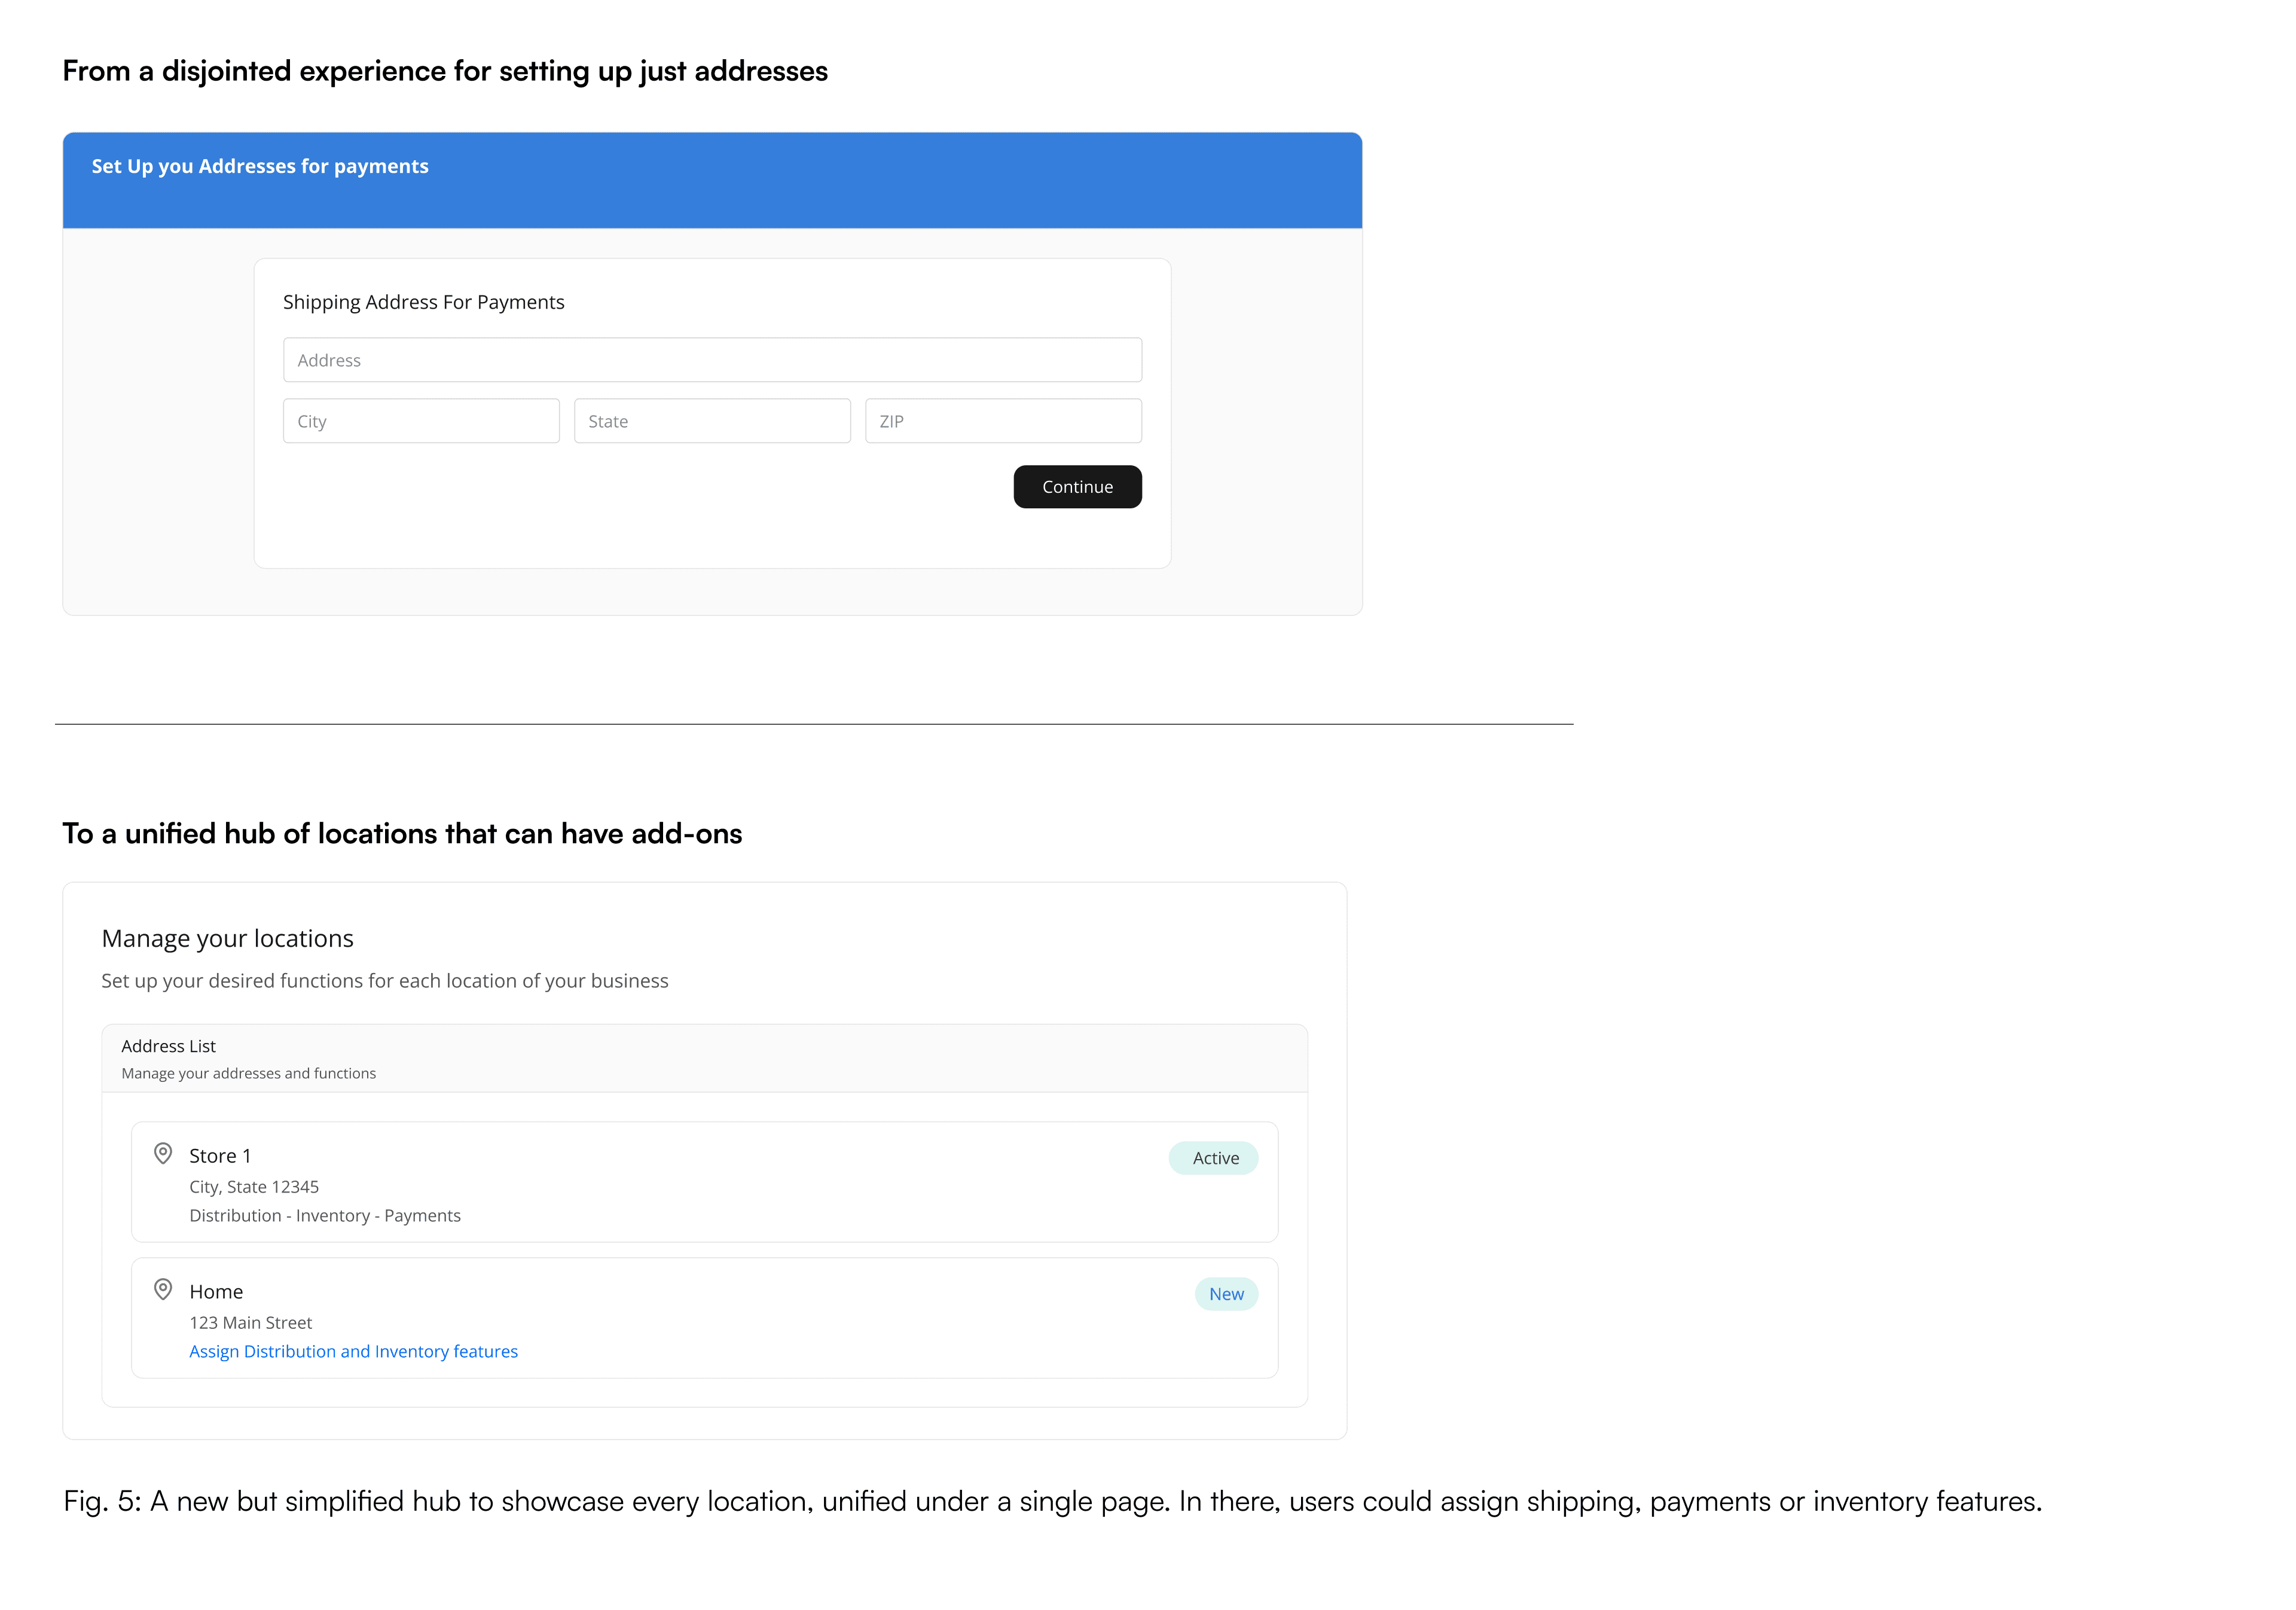Click the Manage your locations heading

(227, 938)
